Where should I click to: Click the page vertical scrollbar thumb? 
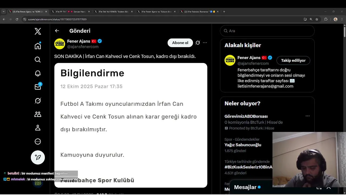(x=344, y=32)
